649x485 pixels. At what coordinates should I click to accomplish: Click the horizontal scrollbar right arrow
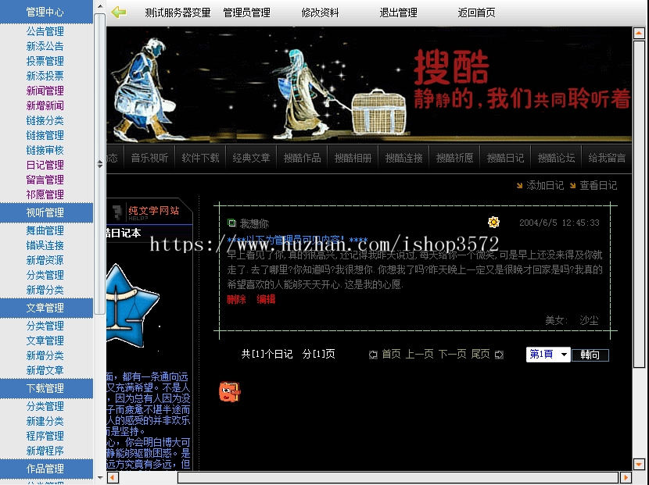point(626,477)
